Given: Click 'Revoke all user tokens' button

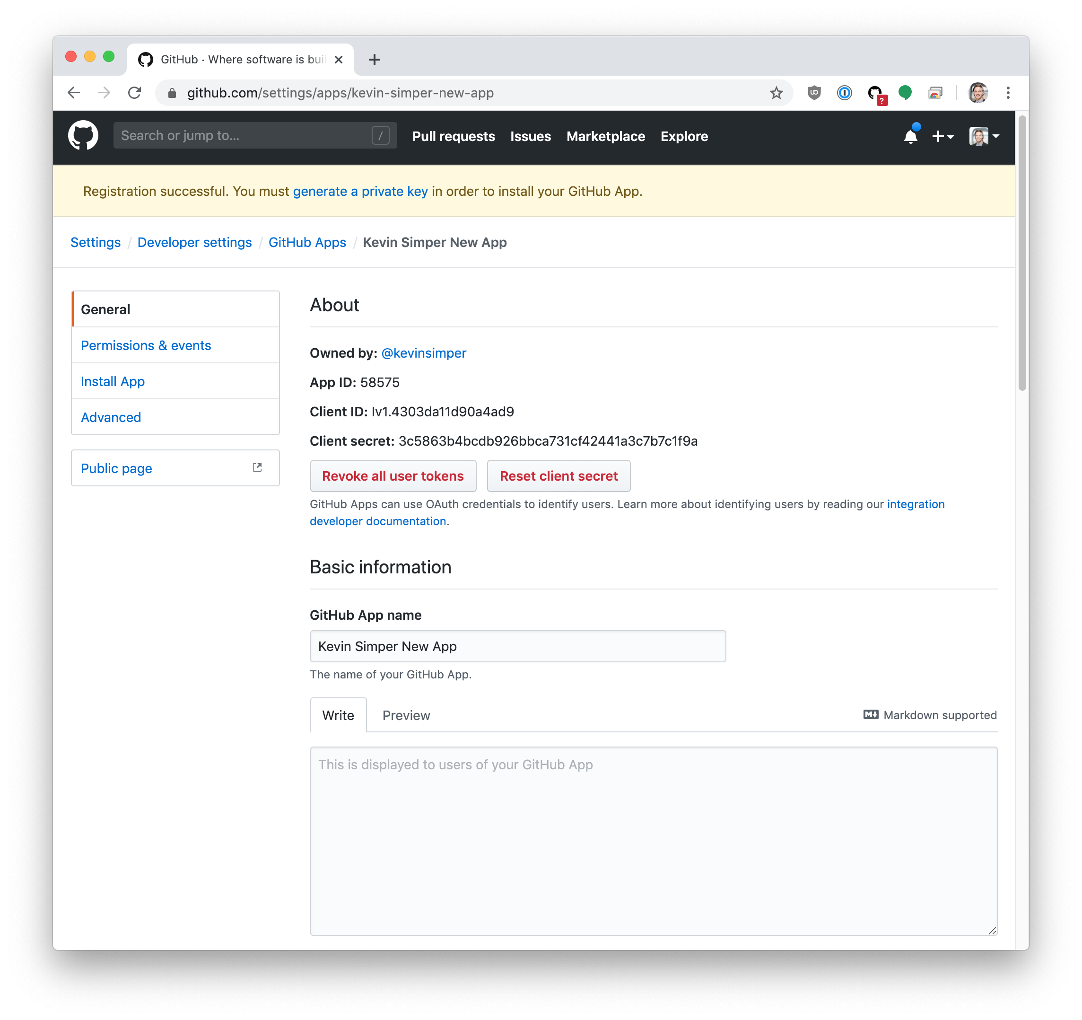Looking at the screenshot, I should [x=394, y=475].
